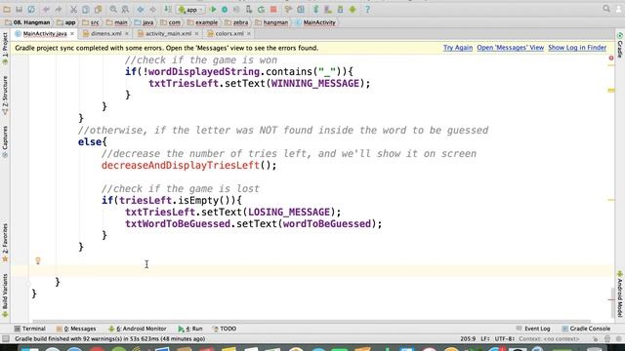Select 'zebra' package in breadcrumb bar
This screenshot has height=351, width=625.
click(236, 22)
